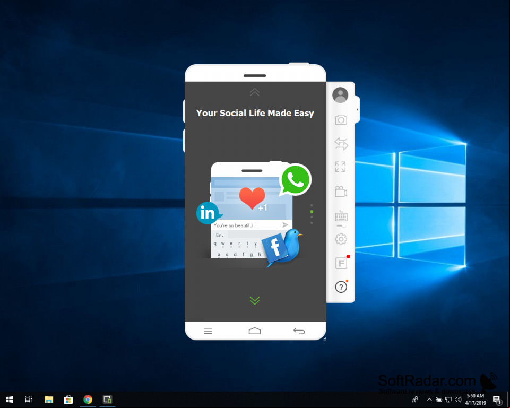Tap the phone's home button
Image resolution: width=510 pixels, height=408 pixels.
tap(255, 331)
